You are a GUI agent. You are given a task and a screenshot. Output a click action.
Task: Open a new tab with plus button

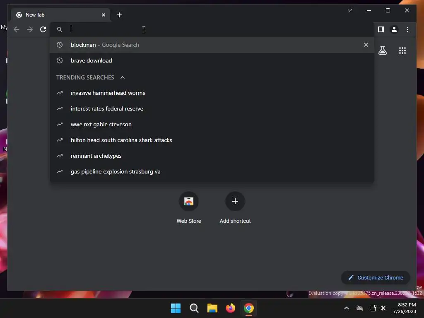tap(119, 15)
